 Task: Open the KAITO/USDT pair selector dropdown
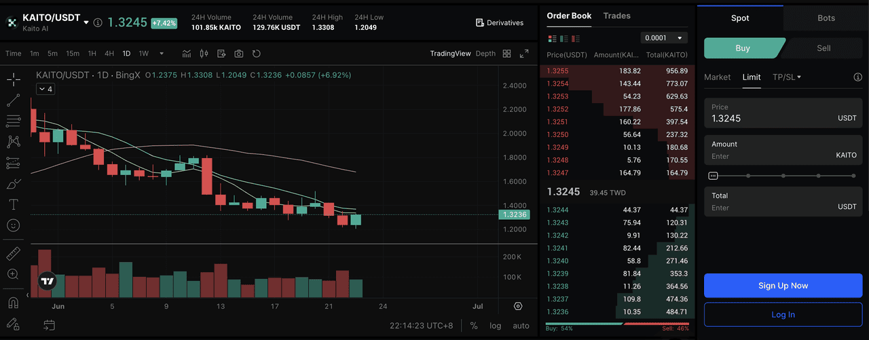(86, 22)
